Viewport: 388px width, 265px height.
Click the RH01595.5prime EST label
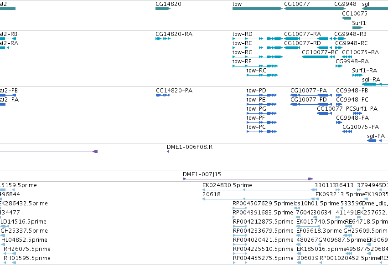tap(27, 259)
